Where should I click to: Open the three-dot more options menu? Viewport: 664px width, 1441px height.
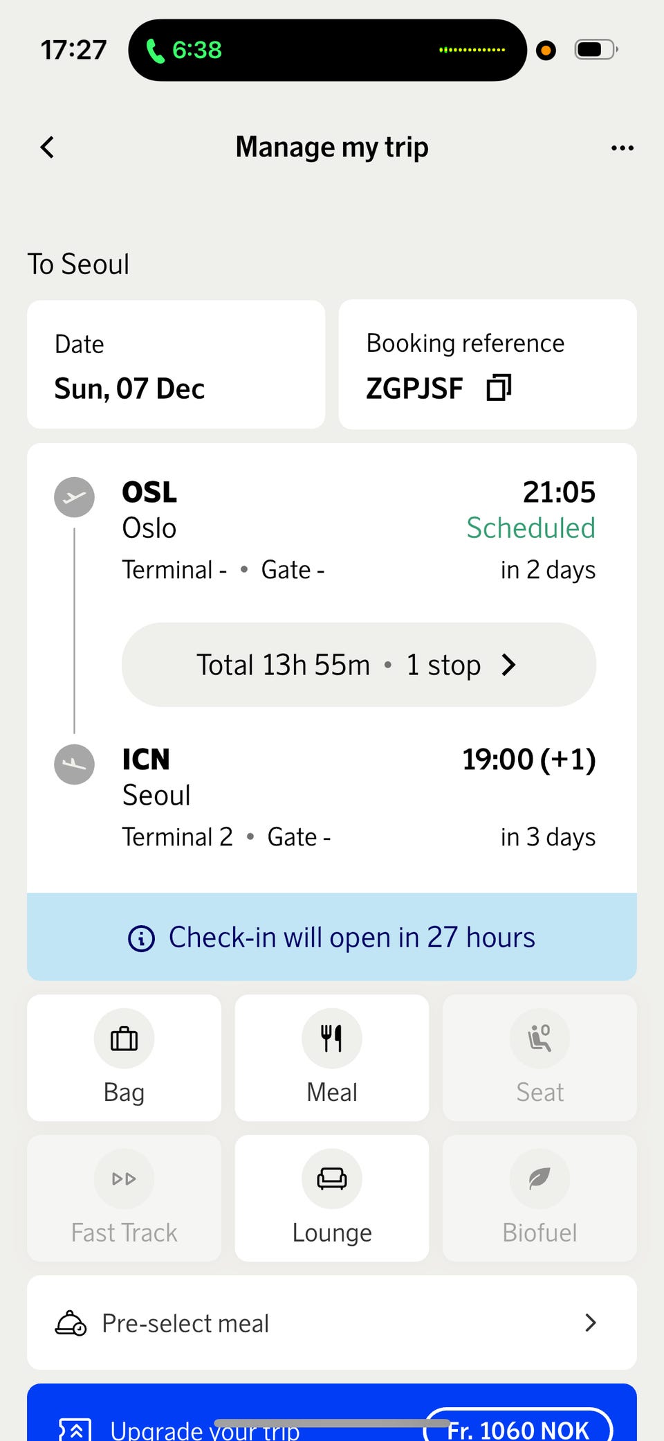pyautogui.click(x=622, y=147)
